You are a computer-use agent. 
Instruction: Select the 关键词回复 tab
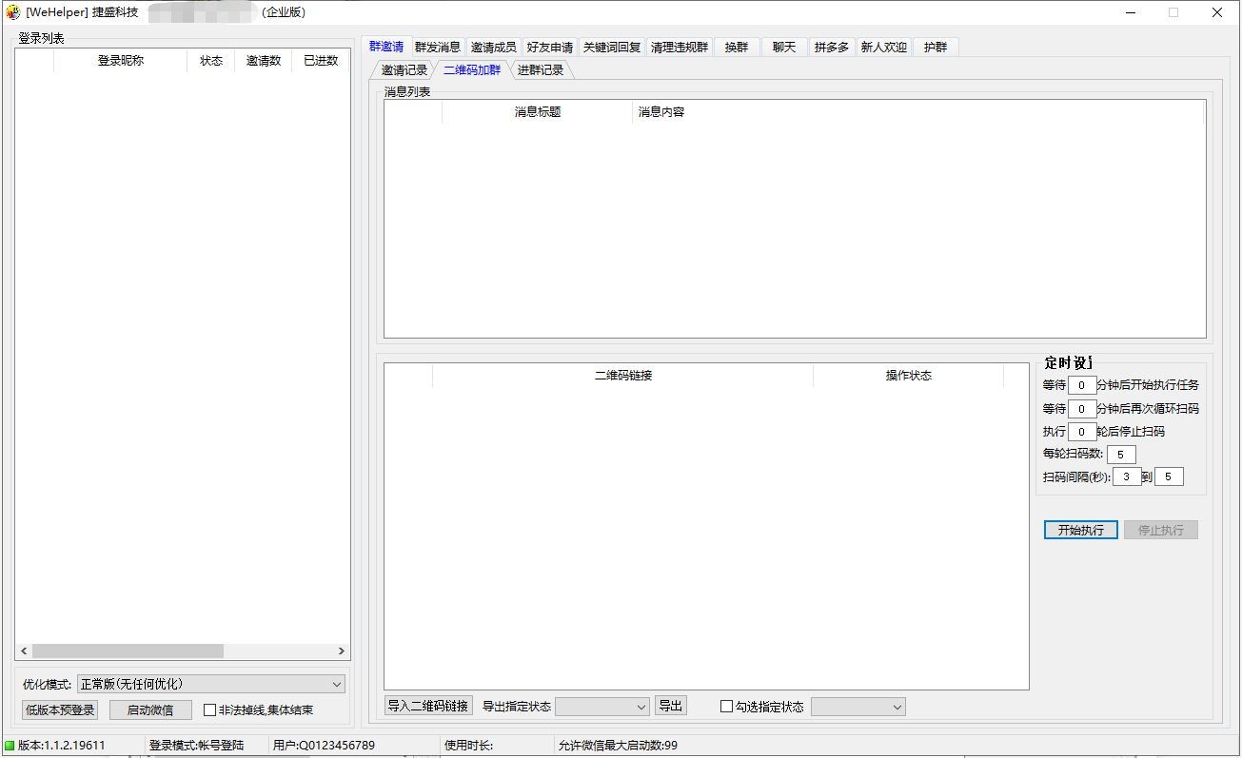(x=610, y=46)
